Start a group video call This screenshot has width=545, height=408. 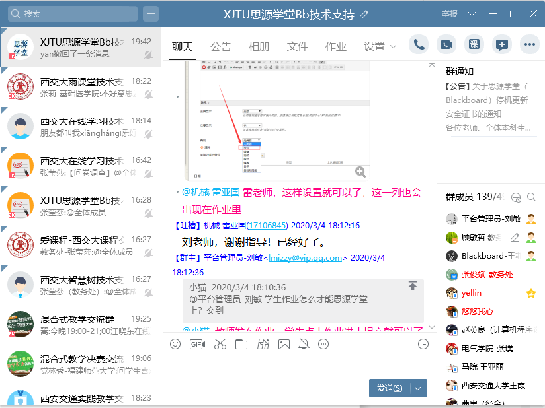(x=446, y=45)
